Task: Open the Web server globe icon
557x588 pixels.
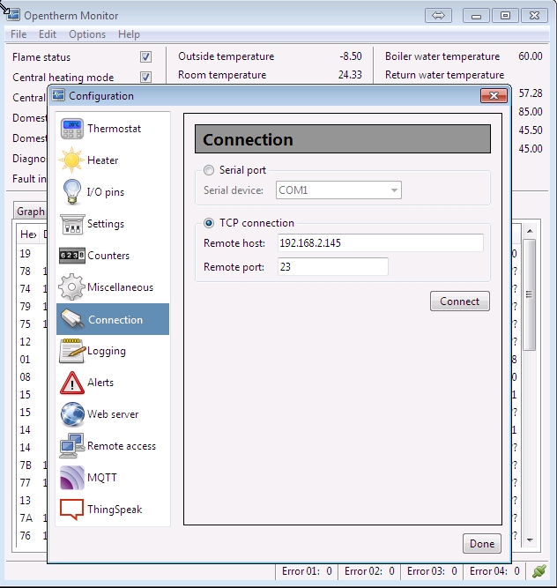Action: tap(72, 414)
